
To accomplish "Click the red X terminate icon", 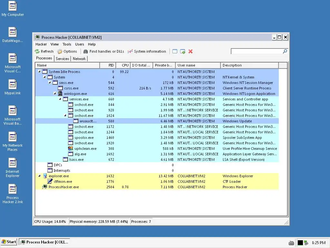I will tap(190, 51).
